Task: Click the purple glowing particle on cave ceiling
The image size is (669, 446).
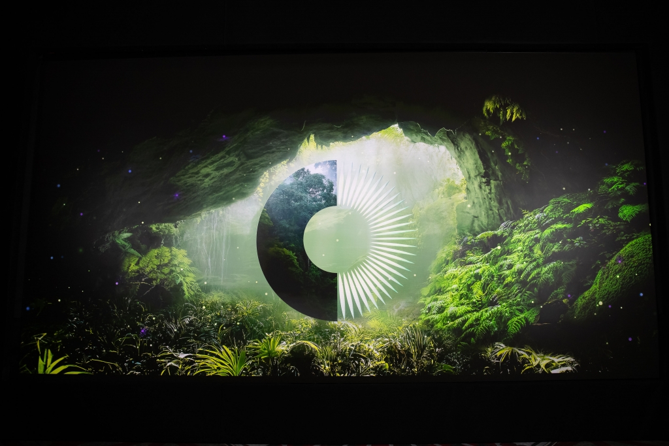Action: click(x=223, y=138)
